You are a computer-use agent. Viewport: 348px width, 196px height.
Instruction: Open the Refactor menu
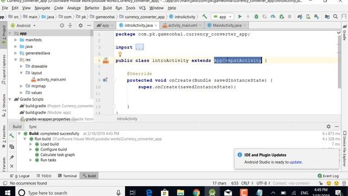[x=92, y=8]
